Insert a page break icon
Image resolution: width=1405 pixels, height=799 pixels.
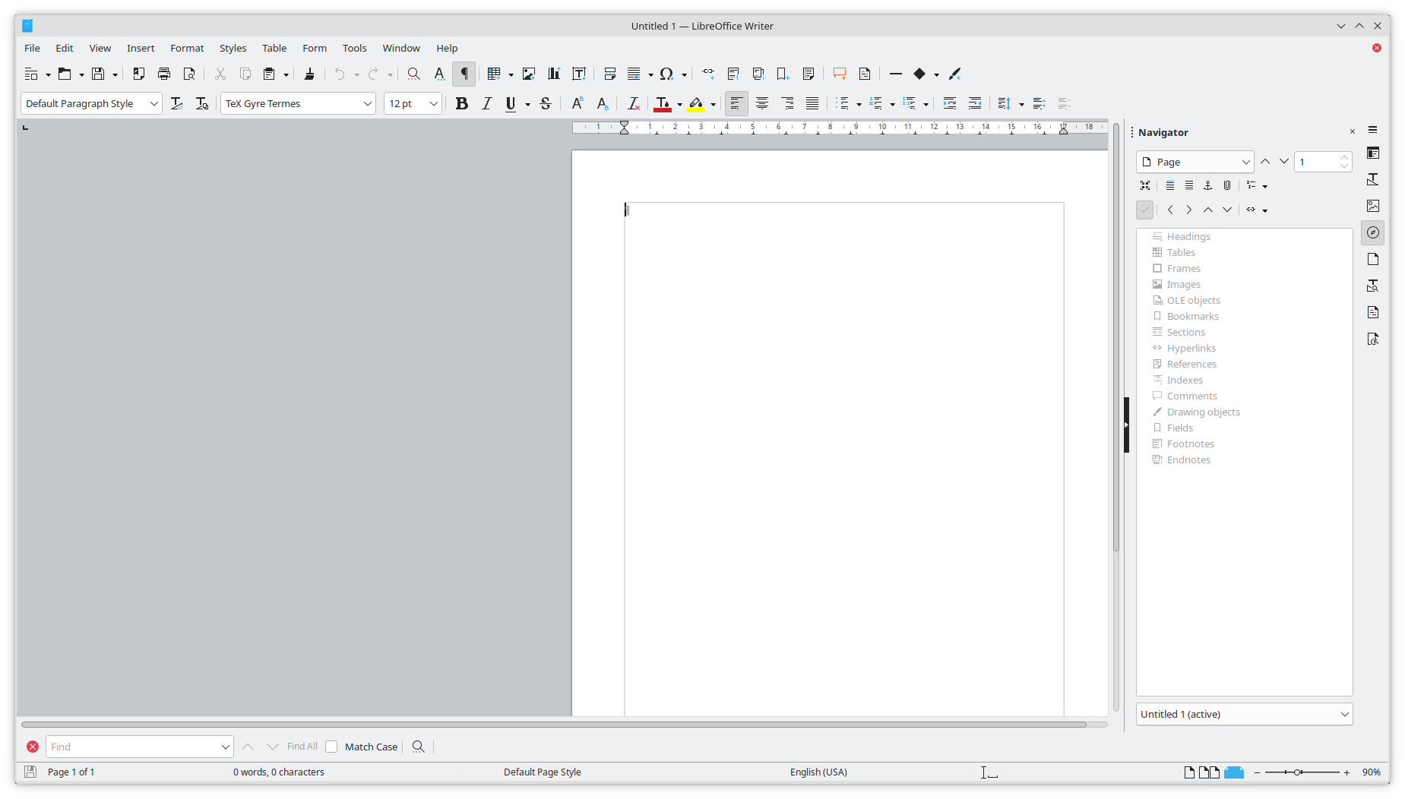pyautogui.click(x=609, y=74)
